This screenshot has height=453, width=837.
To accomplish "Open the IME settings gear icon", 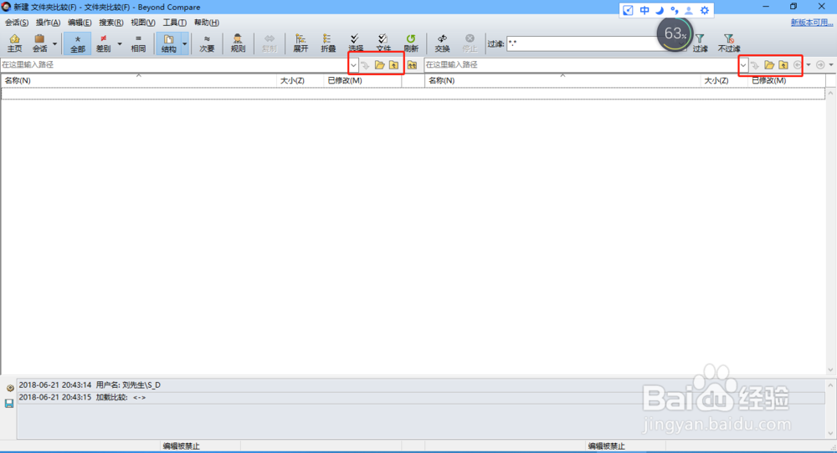I will (705, 10).
